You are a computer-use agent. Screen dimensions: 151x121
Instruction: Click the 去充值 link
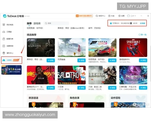pos(142,23)
